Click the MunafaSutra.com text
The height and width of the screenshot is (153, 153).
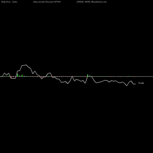click(99, 2)
